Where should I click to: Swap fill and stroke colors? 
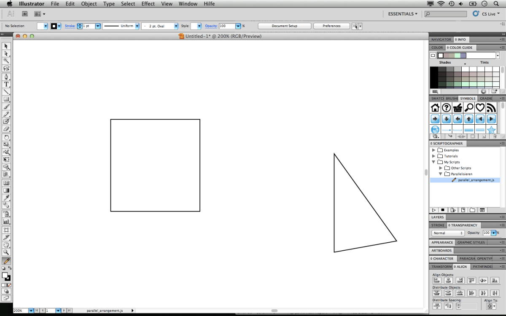point(10,268)
